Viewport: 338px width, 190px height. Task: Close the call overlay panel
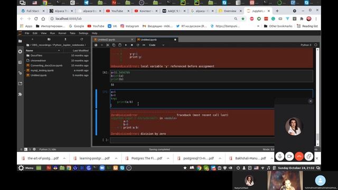[311, 101]
